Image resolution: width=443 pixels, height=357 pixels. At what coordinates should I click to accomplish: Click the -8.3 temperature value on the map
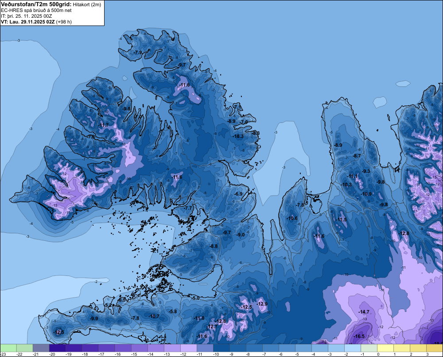click(x=256, y=133)
